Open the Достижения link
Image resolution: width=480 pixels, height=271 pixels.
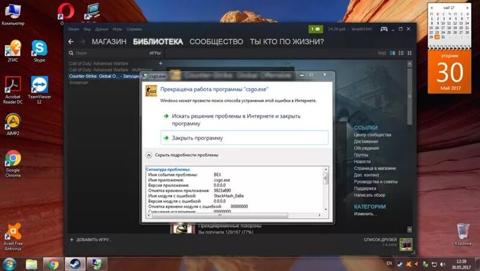tap(366, 141)
